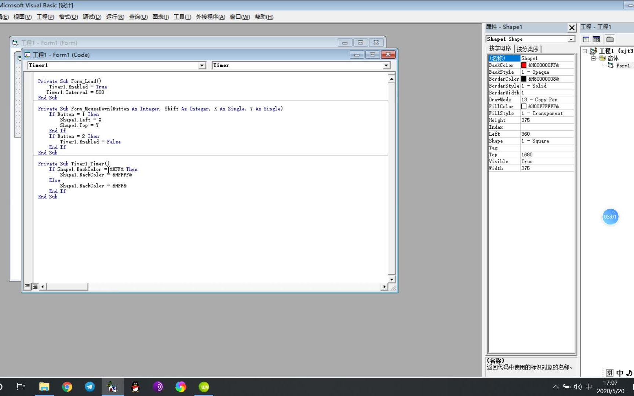Click the volume icon in system tray
This screenshot has width=634, height=396.
(x=578, y=386)
